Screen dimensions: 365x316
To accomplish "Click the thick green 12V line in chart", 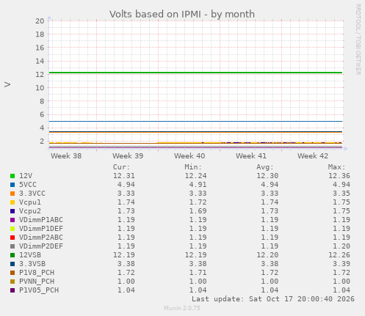I will 195,73.
